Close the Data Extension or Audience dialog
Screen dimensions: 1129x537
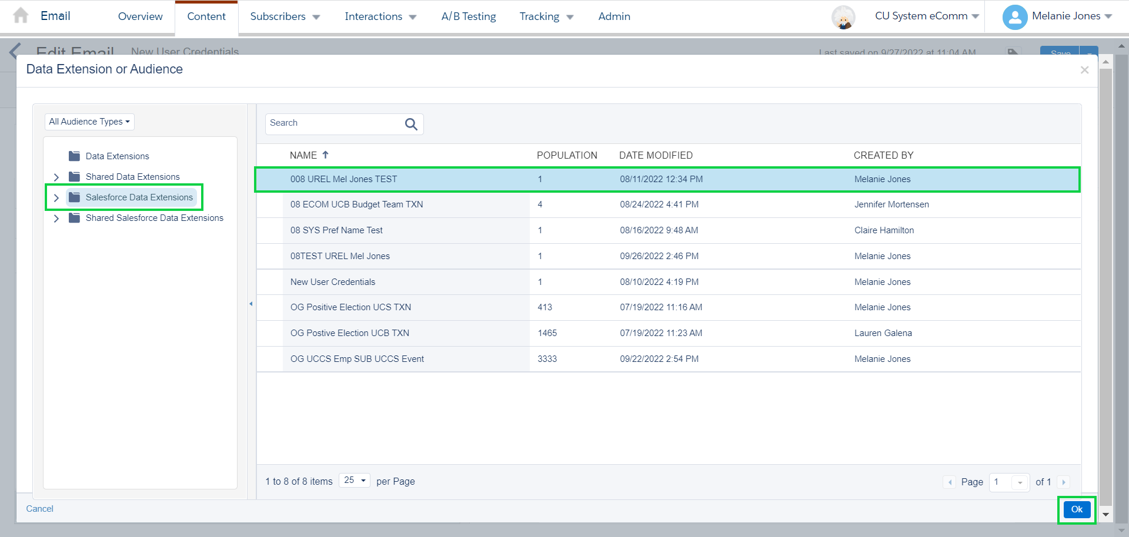tap(1084, 70)
